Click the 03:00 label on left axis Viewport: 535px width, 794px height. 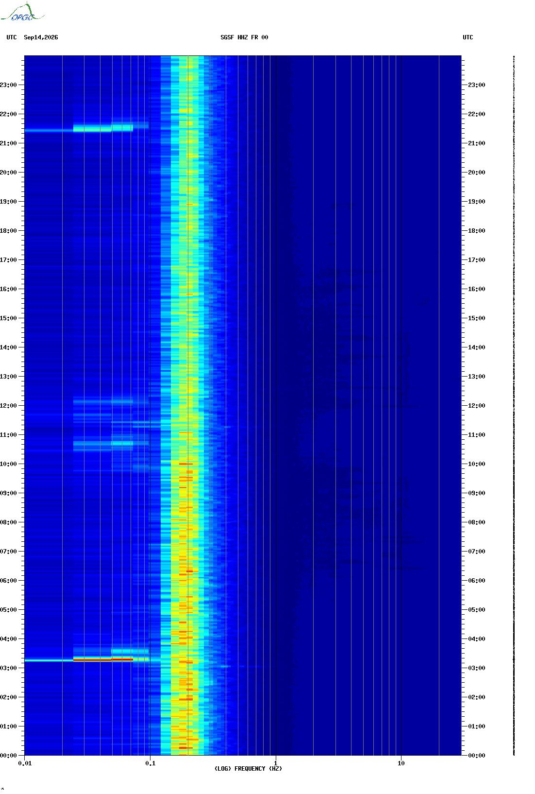[x=8, y=668]
